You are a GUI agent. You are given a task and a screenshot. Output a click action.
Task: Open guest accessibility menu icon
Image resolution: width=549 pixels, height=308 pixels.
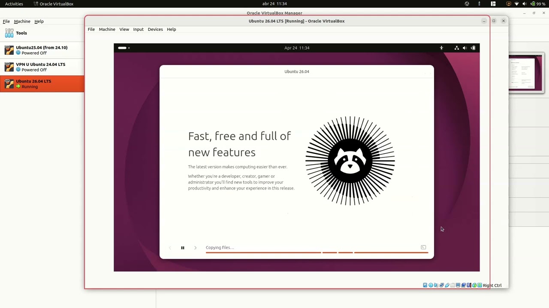point(441,48)
